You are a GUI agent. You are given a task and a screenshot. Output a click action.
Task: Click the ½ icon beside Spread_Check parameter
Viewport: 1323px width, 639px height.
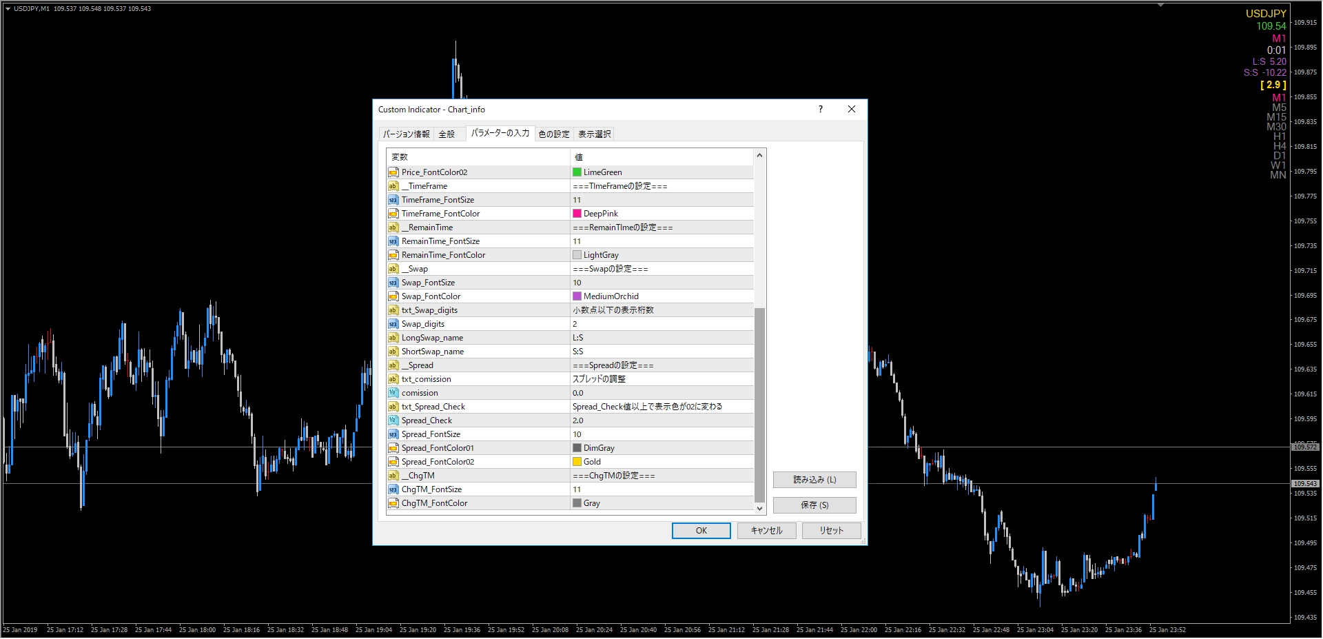pyautogui.click(x=393, y=420)
